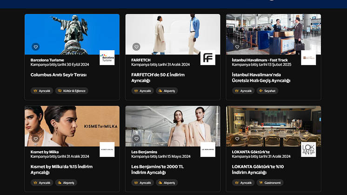Open the LOKANTA restaurant interior image

[x=274, y=126]
